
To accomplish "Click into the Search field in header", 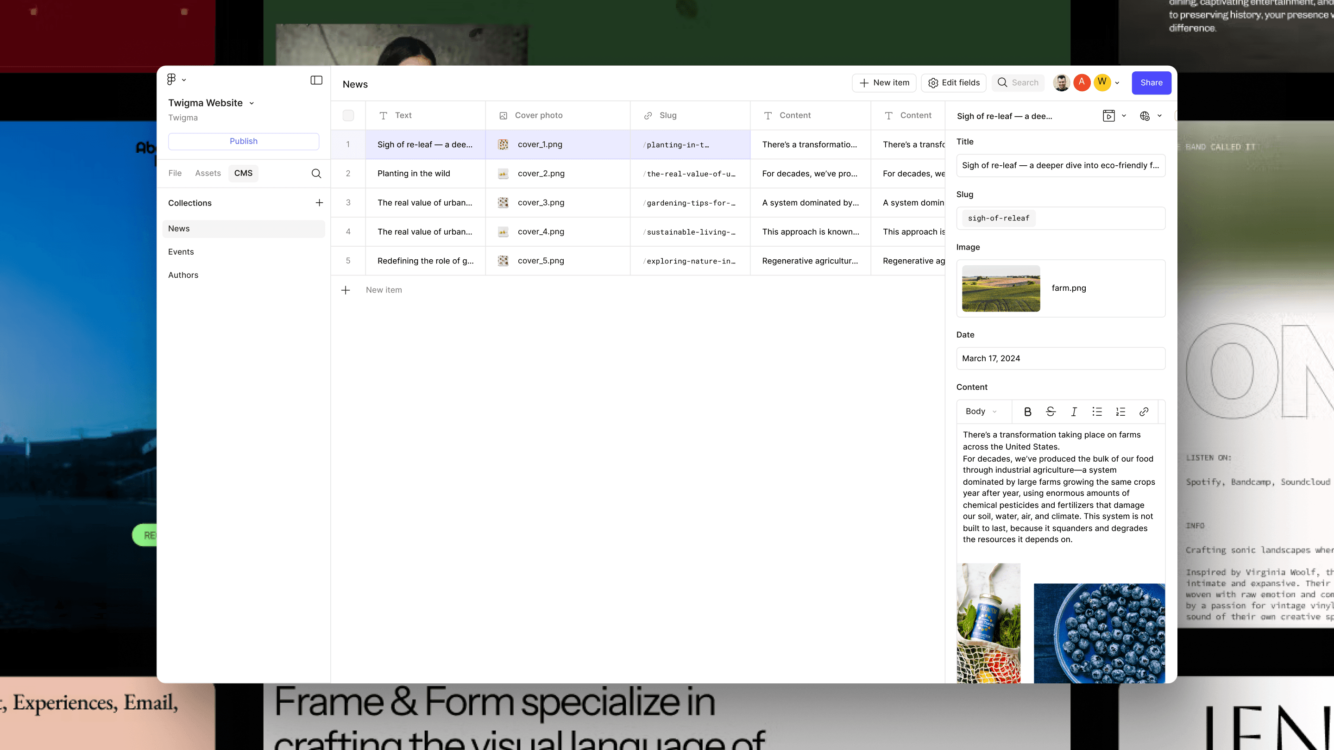I will (1018, 83).
